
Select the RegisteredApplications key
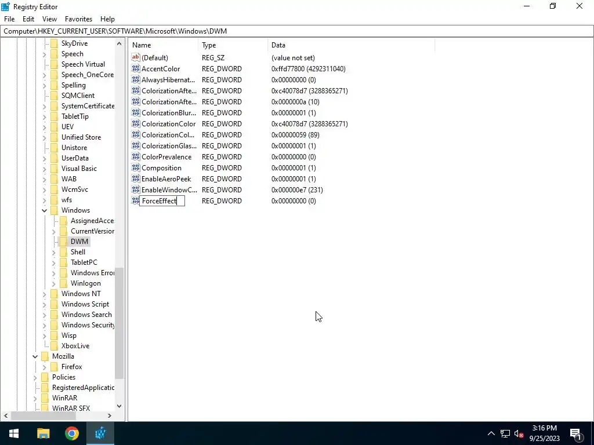[83, 388]
